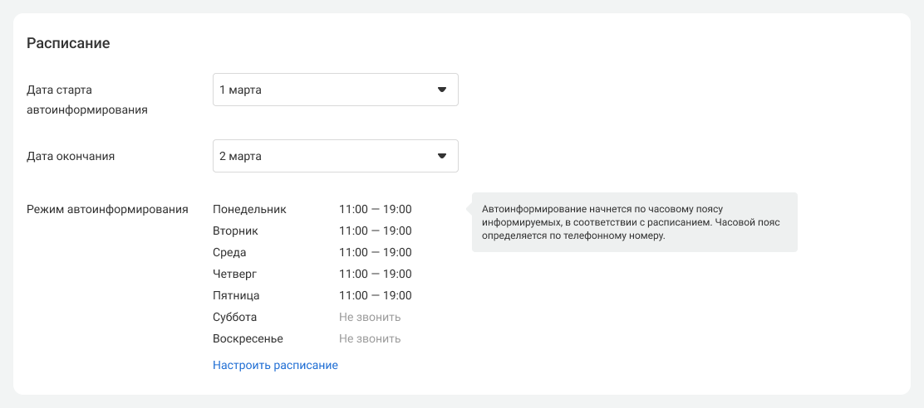Click the "Расписание" section heading
This screenshot has width=924, height=408.
[68, 43]
